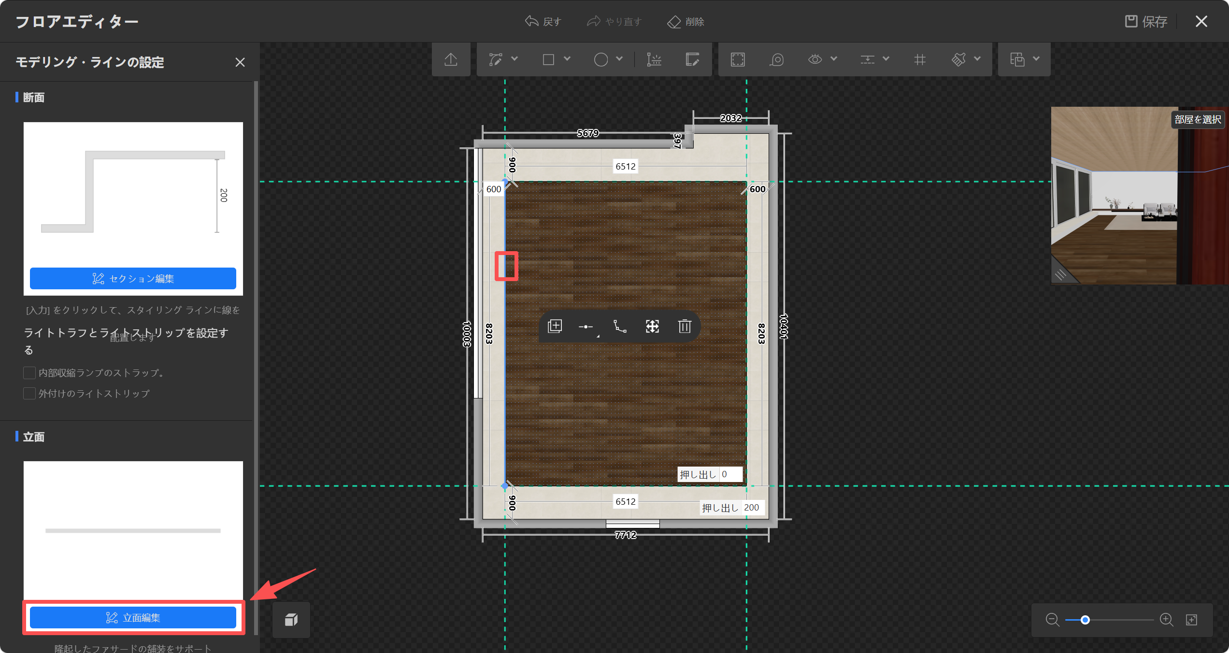The height and width of the screenshot is (653, 1229).
Task: Expand the rectangle tool dropdown
Action: pyautogui.click(x=567, y=59)
